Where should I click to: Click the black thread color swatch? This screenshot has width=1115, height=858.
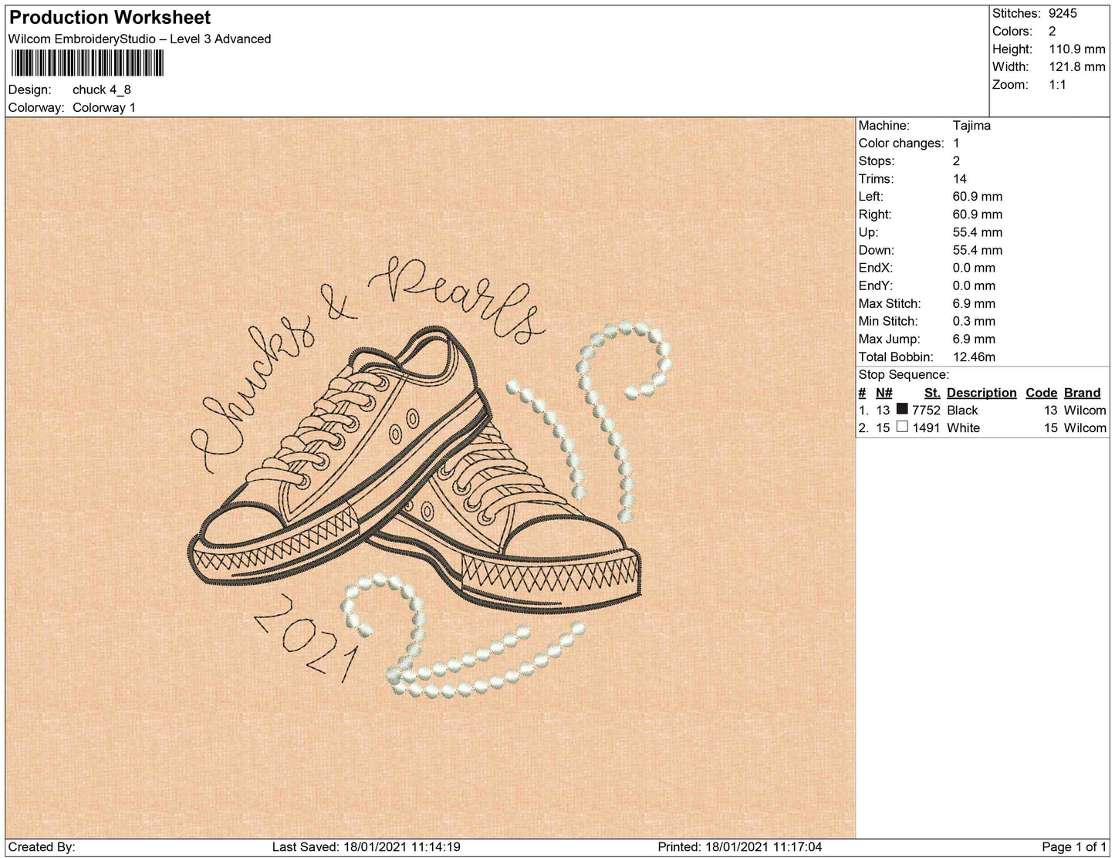pyautogui.click(x=903, y=410)
